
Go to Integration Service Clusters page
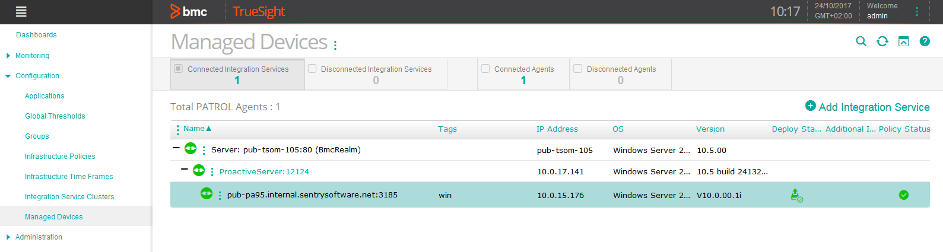click(69, 197)
